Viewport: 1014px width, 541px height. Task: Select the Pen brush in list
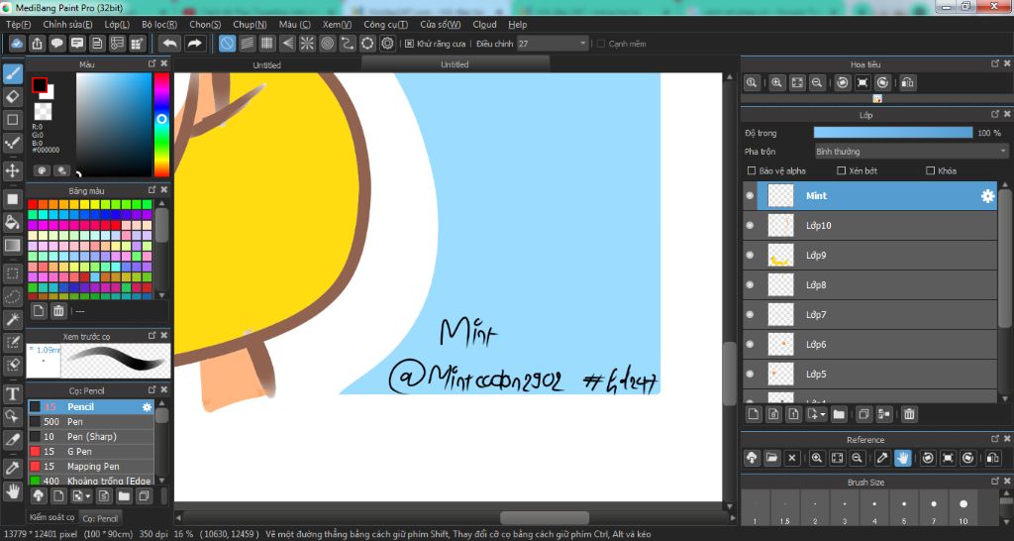tap(90, 422)
